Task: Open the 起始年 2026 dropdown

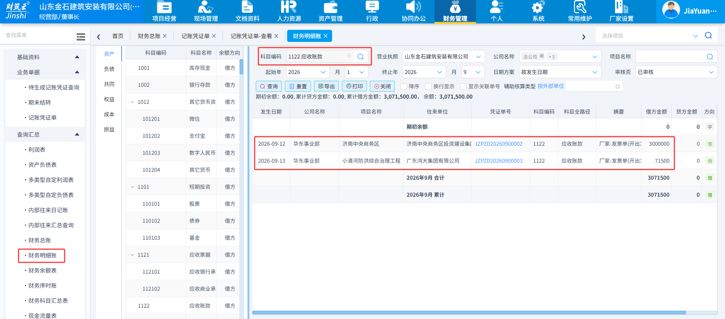Action: pyautogui.click(x=308, y=72)
